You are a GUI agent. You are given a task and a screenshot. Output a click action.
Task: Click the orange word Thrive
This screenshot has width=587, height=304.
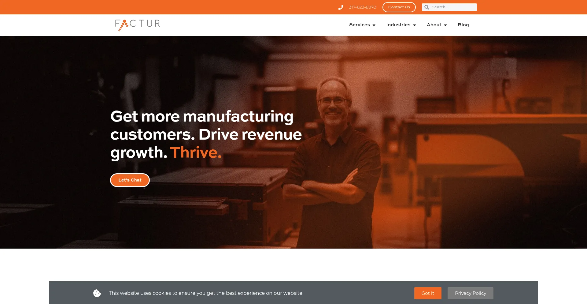tap(195, 152)
